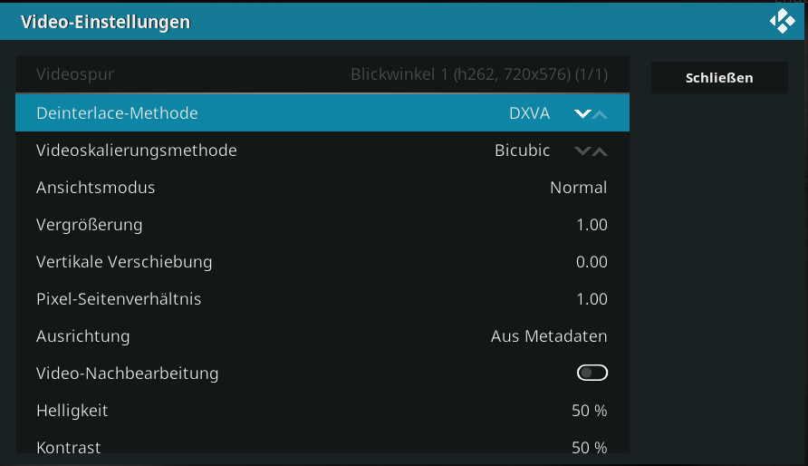
Task: Open the Ansichtsmodus setting
Action: point(322,187)
